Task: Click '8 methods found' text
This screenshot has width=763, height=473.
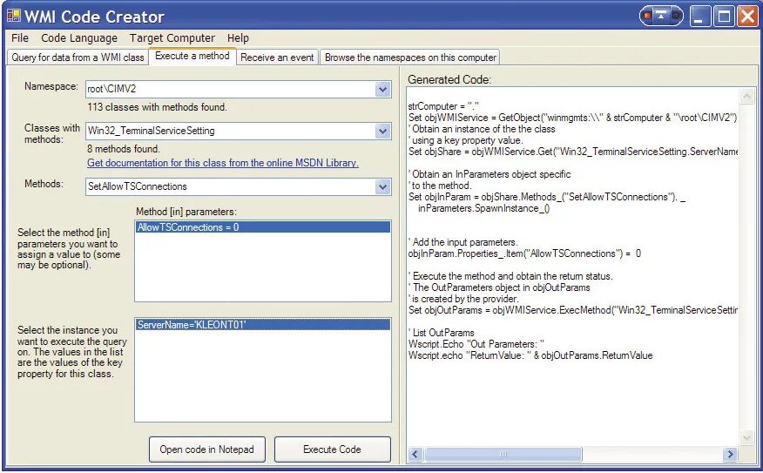Action: [x=124, y=149]
